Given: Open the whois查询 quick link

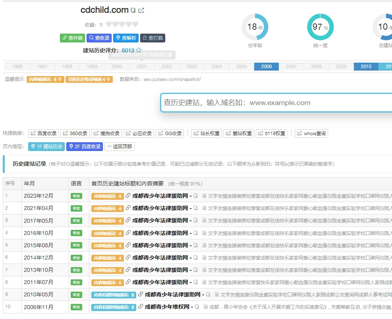Looking at the screenshot, I should [x=311, y=134].
